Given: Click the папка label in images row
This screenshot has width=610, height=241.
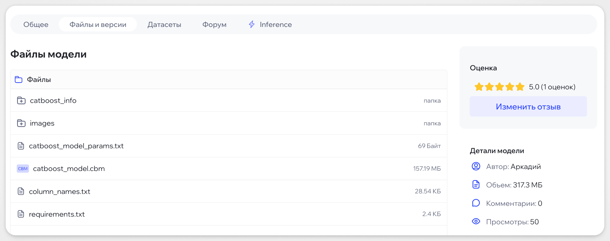Looking at the screenshot, I should [x=432, y=123].
